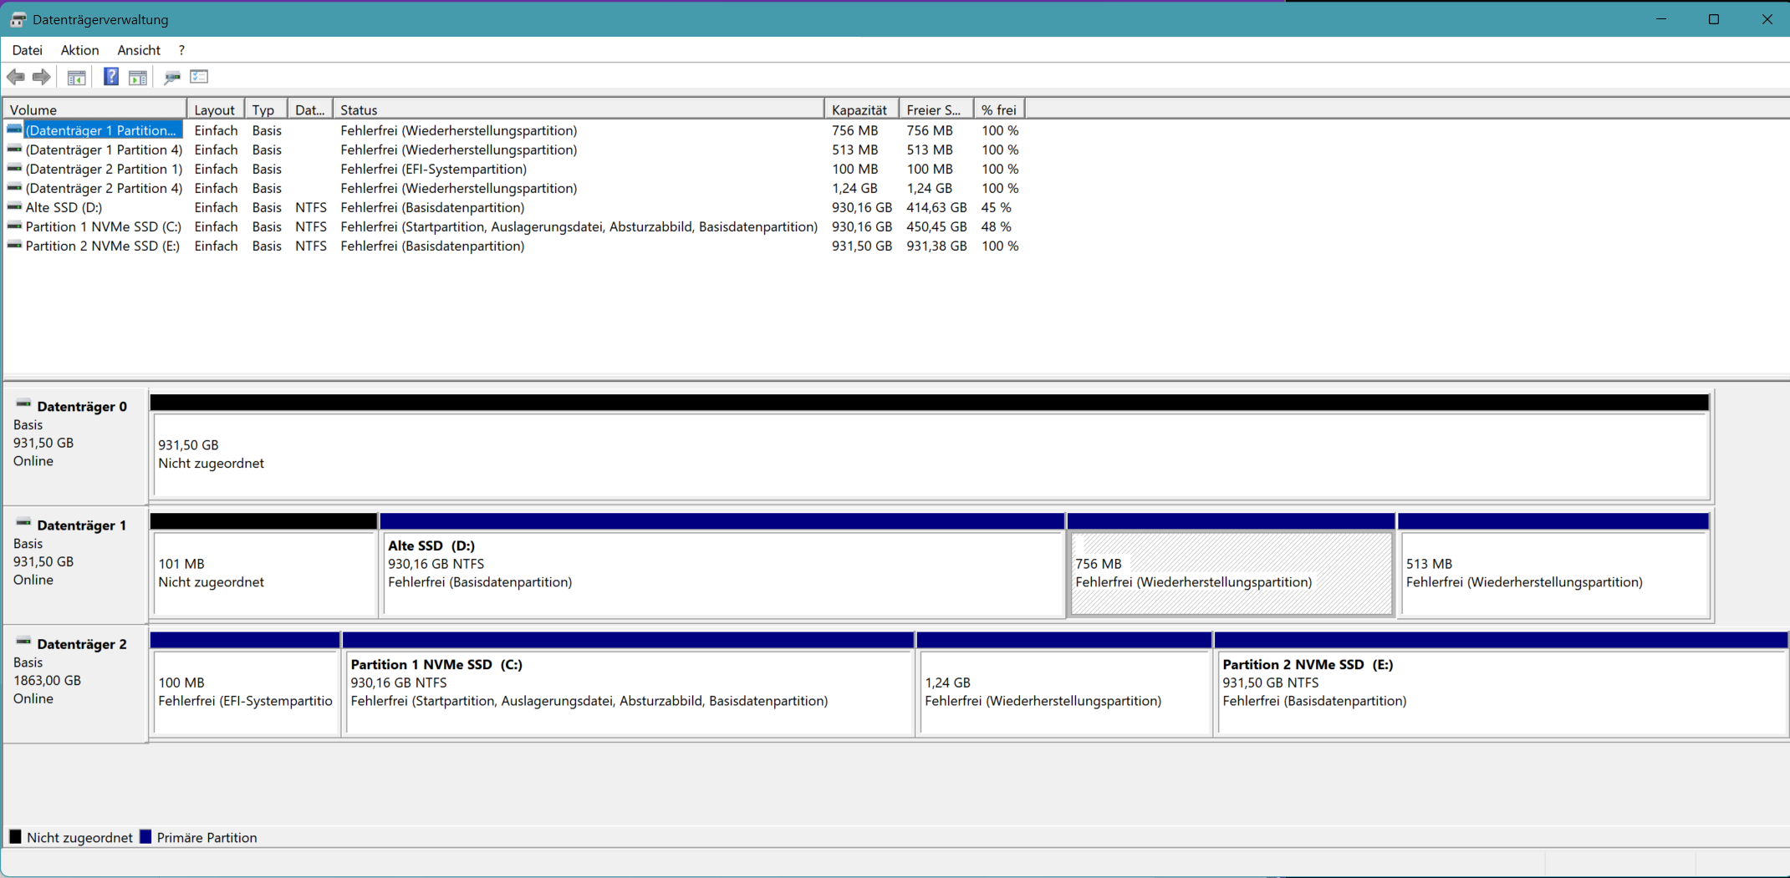This screenshot has width=1790, height=878.
Task: Click the black Nicht zugeordnet legend swatch
Action: 15,837
